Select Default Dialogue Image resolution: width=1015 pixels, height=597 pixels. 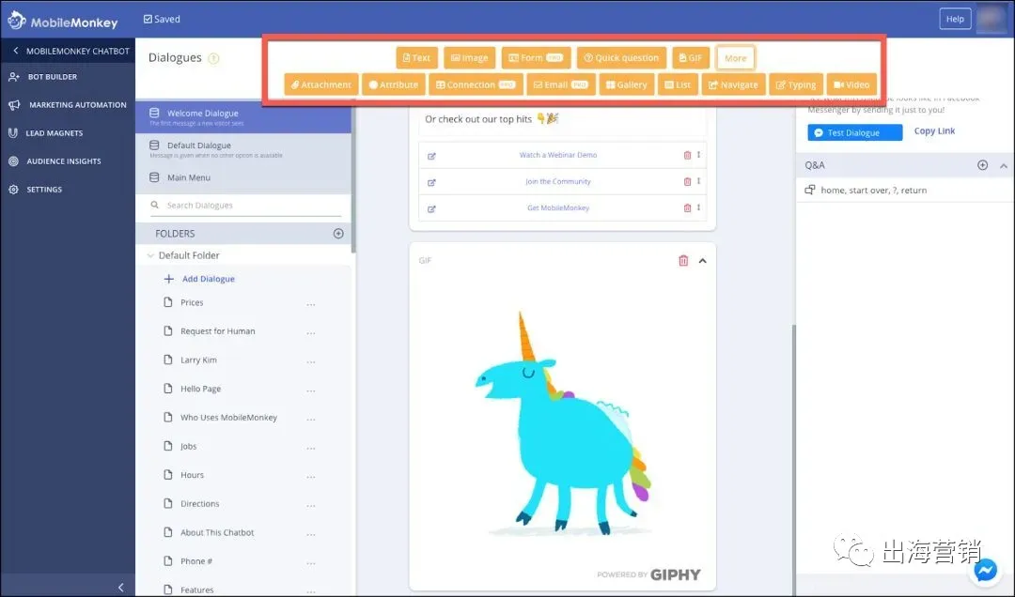243,149
